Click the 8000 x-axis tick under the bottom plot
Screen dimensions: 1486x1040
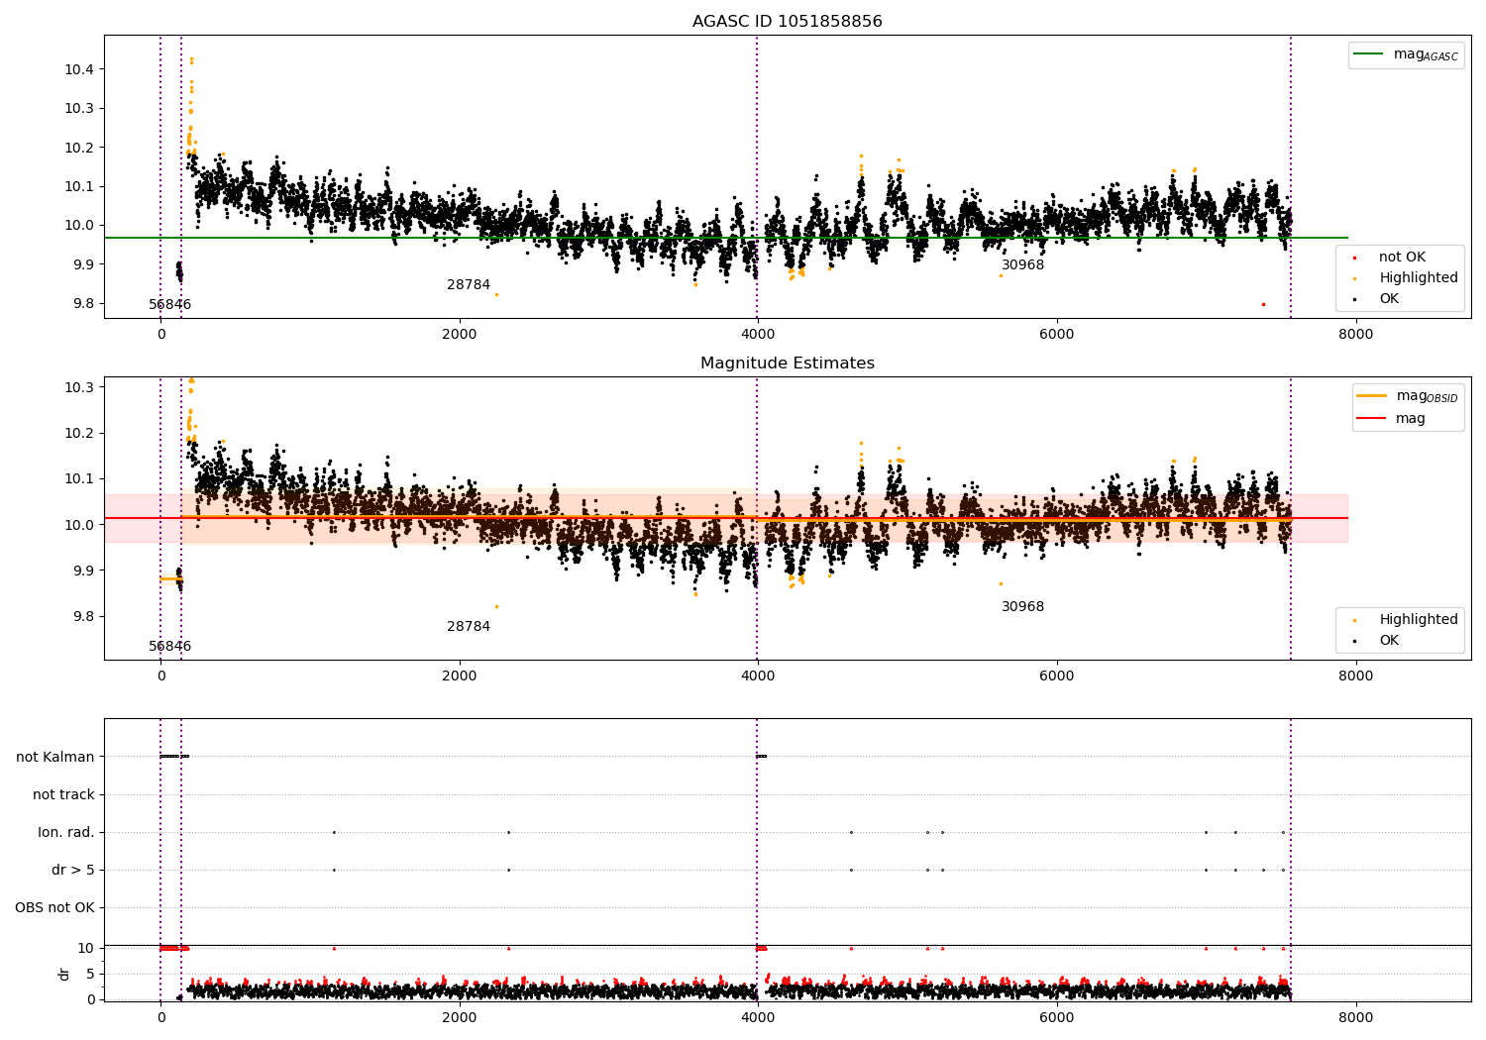[x=1355, y=1018]
